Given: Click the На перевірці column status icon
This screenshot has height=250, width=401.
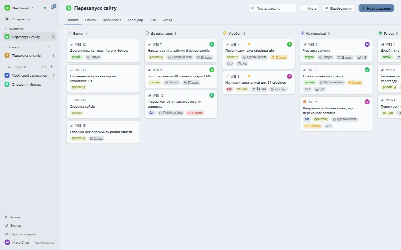Looking at the screenshot, I should pos(302,33).
